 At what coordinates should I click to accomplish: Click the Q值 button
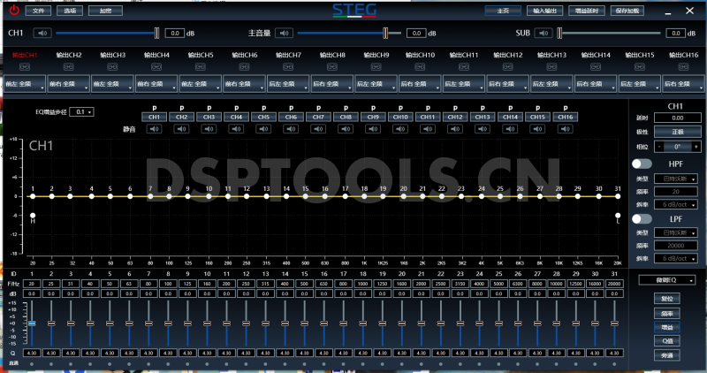[669, 339]
